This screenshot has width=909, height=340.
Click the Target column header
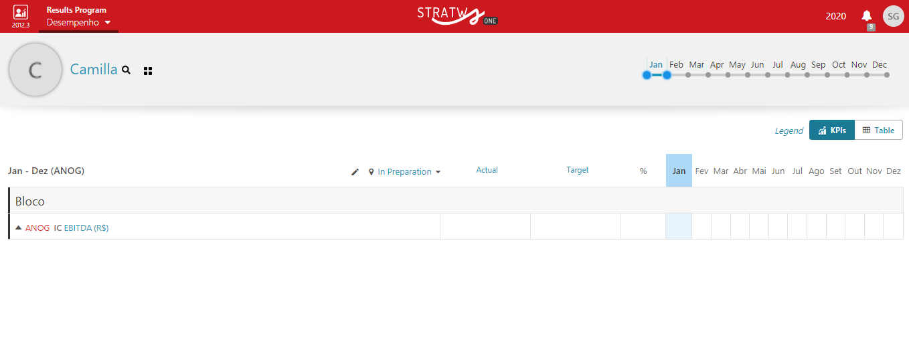577,170
